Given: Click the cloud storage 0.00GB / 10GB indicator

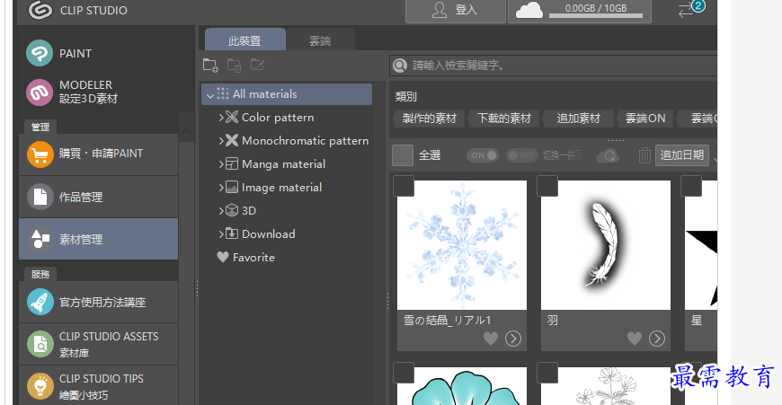Looking at the screenshot, I should [x=580, y=11].
